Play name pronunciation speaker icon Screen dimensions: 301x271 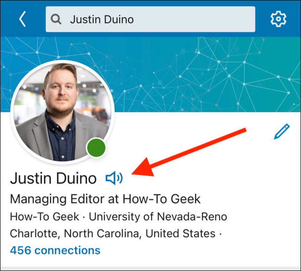(x=114, y=178)
